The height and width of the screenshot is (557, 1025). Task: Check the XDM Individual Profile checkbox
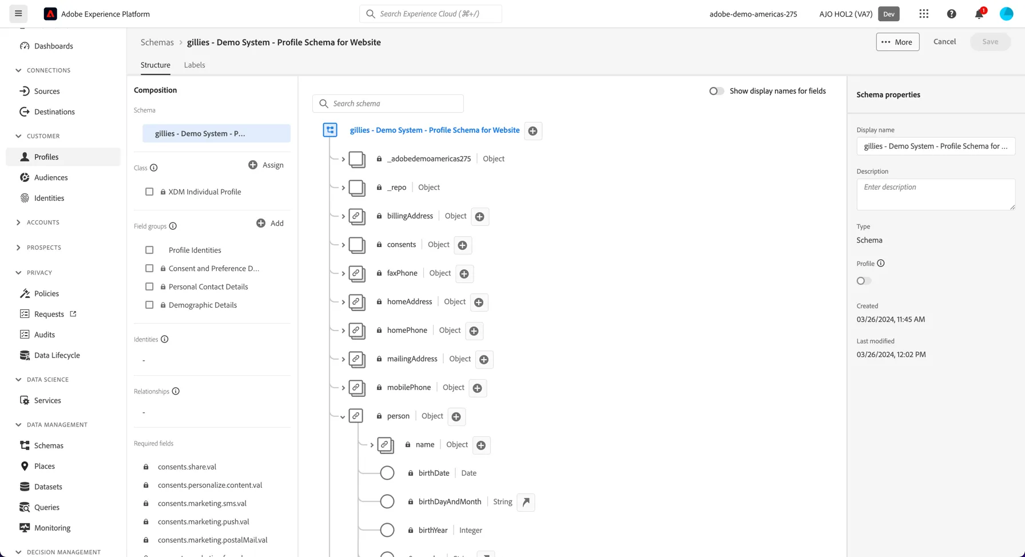149,192
